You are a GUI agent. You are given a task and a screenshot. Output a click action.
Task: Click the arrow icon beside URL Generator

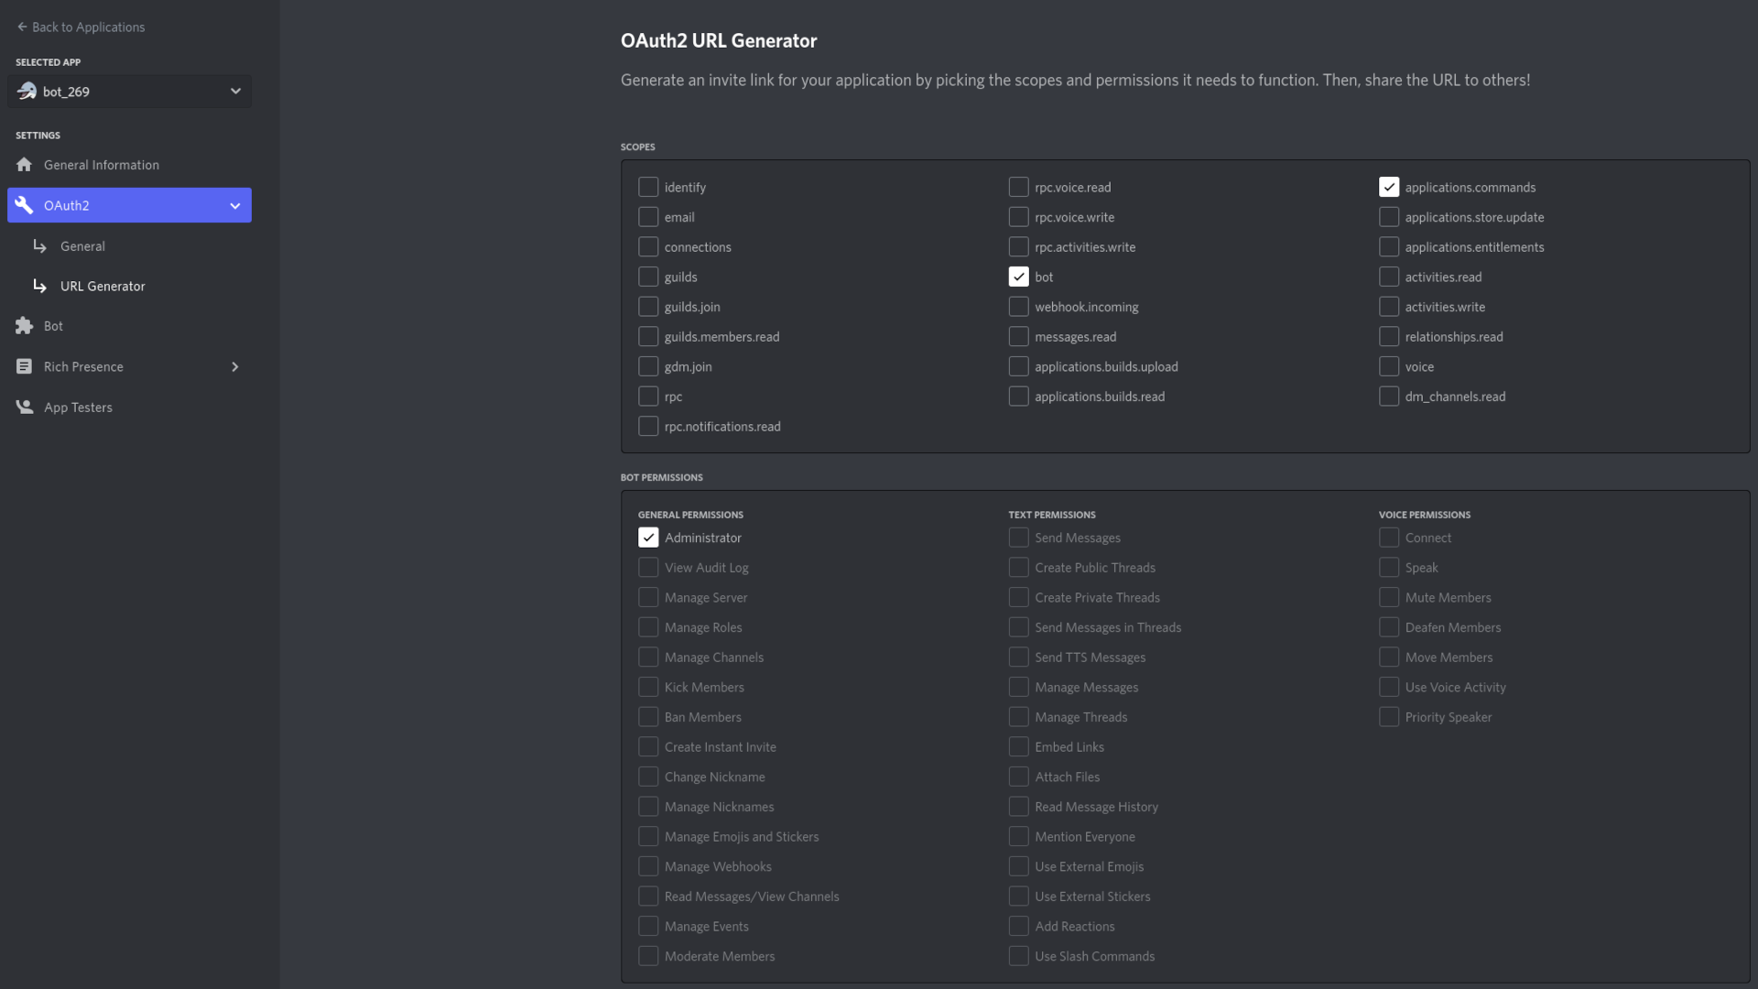(x=39, y=286)
